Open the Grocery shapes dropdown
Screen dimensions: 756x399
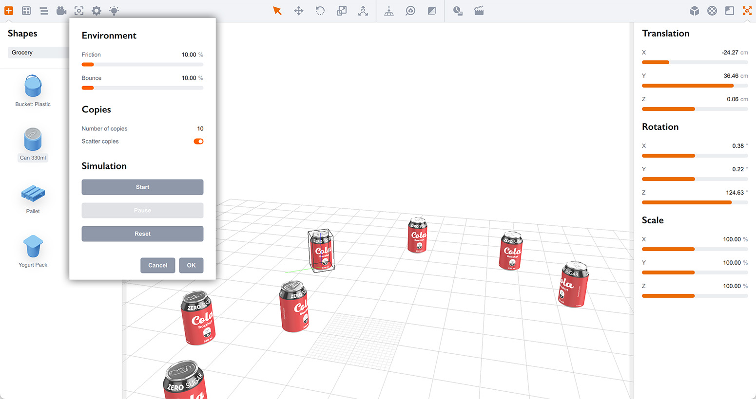38,52
